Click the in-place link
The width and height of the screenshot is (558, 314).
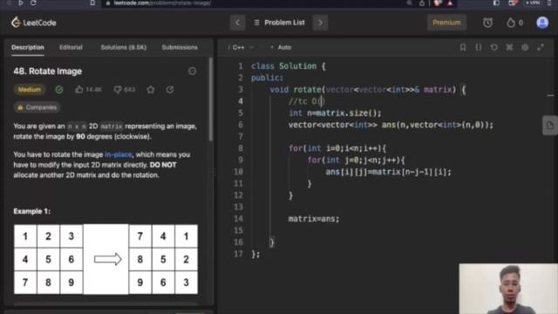point(119,154)
